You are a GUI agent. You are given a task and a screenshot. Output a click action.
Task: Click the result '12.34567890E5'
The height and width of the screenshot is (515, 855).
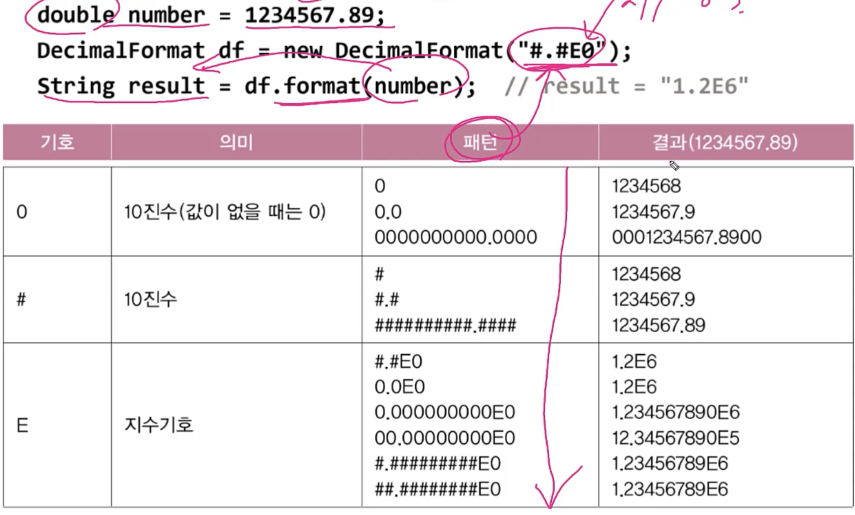point(675,438)
